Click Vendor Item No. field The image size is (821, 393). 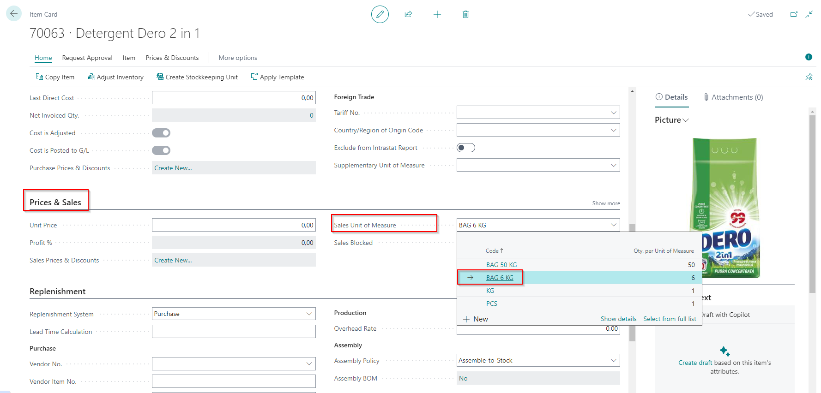pyautogui.click(x=234, y=381)
